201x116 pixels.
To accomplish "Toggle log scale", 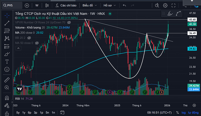I will tap(184, 113).
